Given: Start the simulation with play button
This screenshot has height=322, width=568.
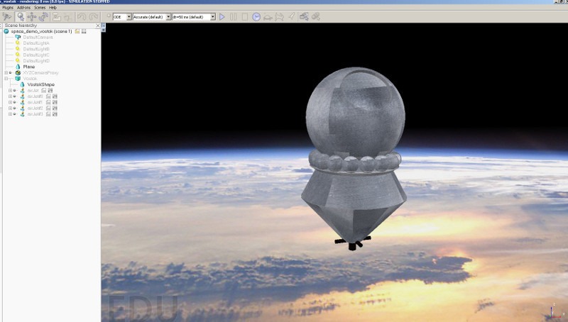Looking at the screenshot, I should click(x=222, y=16).
